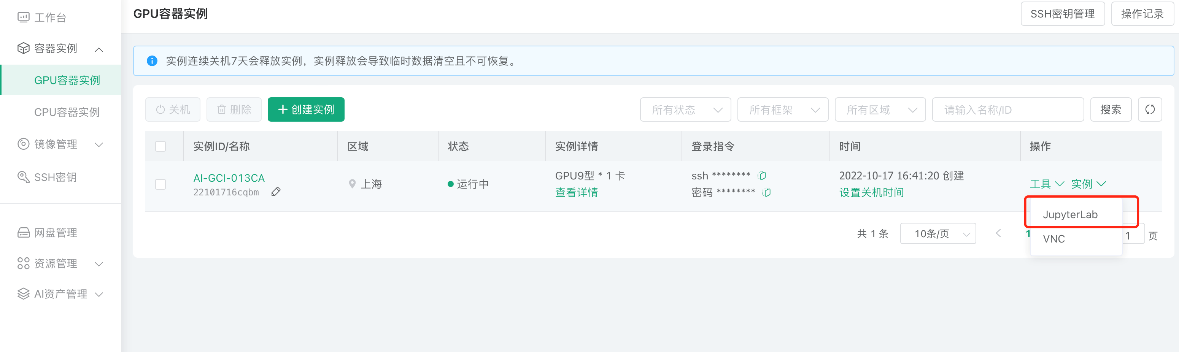The width and height of the screenshot is (1179, 352).
Task: Open the 所有状态 filter dropdown
Action: click(x=685, y=109)
